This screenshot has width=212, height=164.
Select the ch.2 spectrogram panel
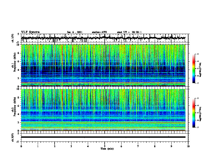click(x=103, y=110)
